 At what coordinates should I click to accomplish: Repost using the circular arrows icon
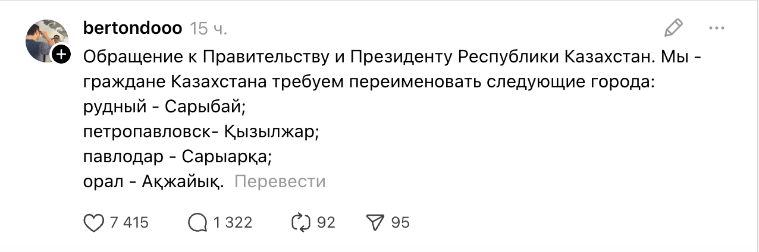tap(300, 223)
